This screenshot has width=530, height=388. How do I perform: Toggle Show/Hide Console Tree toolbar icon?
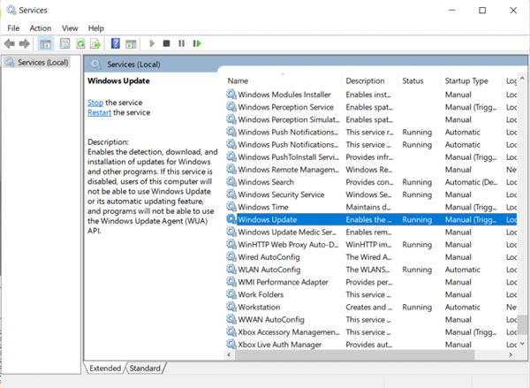(46, 43)
